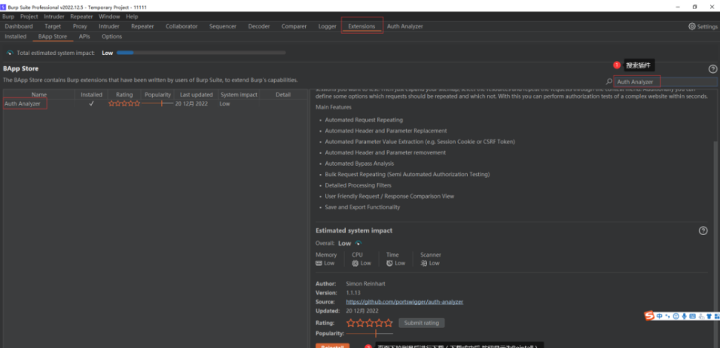
Task: Click the popularity slider in the table row
Action: click(x=157, y=104)
